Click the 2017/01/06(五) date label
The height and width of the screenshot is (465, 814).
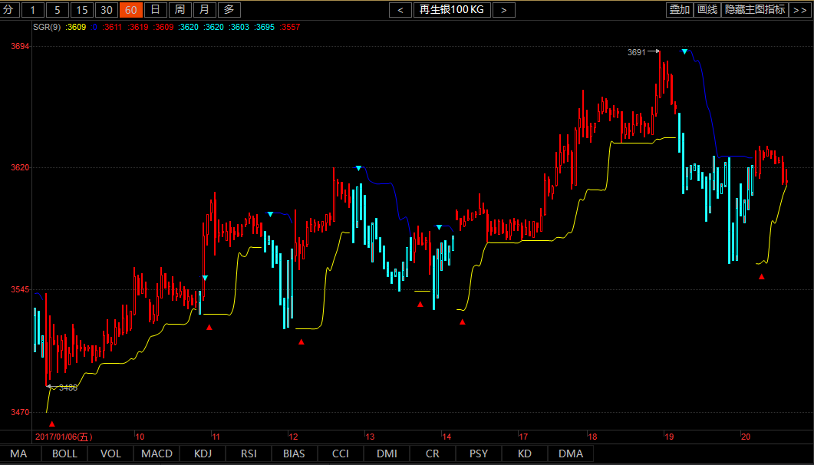(64, 437)
